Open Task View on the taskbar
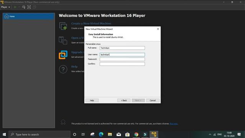This screenshot has height=138, width=245. click(83, 135)
